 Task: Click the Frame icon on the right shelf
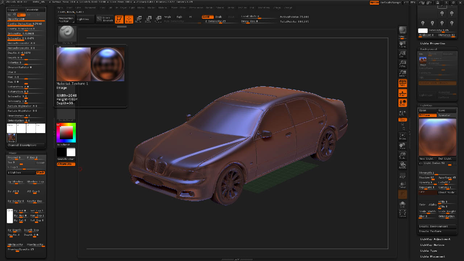pyautogui.click(x=402, y=136)
